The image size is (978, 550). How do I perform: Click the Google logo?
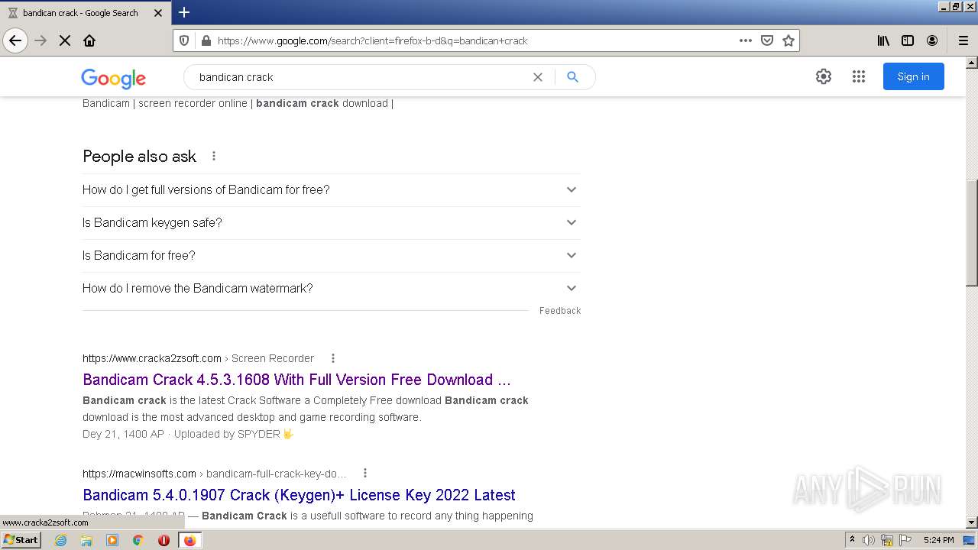[113, 78]
